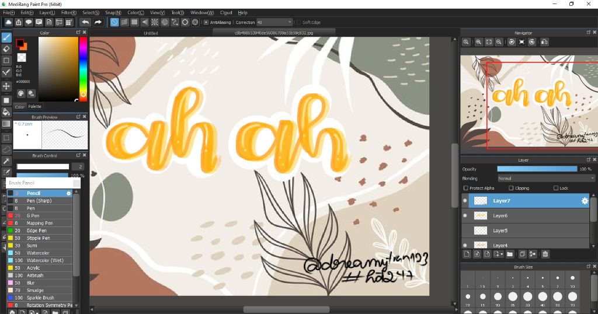Enable the radial snap
This screenshot has height=314, width=598.
154,23
